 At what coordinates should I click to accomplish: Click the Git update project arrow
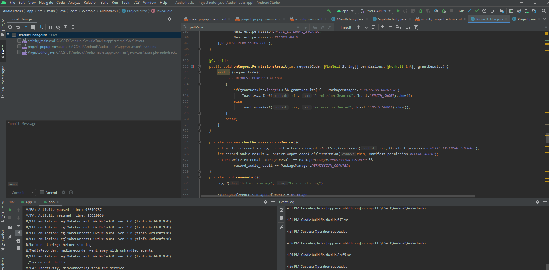click(x=469, y=11)
